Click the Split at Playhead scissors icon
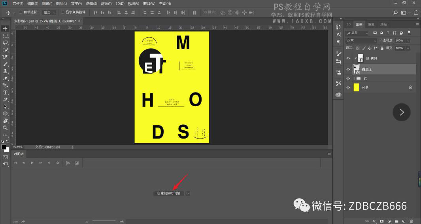Screen dimensions: 421x224 [x=68, y=163]
